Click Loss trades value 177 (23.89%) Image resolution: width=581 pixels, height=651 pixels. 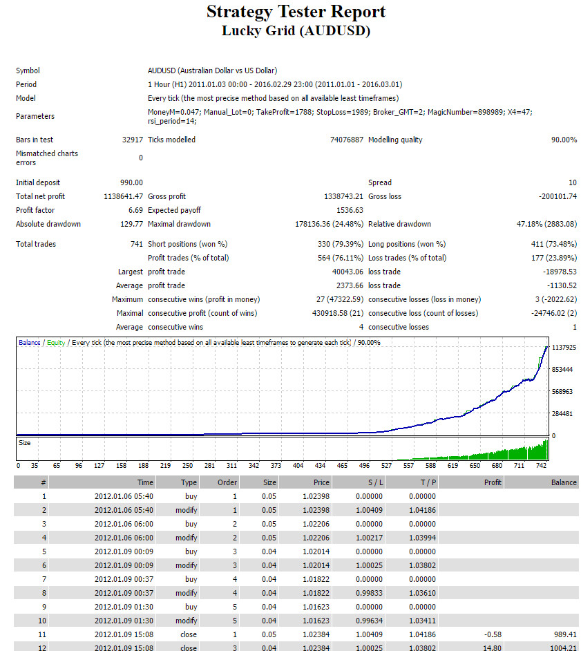pyautogui.click(x=554, y=258)
